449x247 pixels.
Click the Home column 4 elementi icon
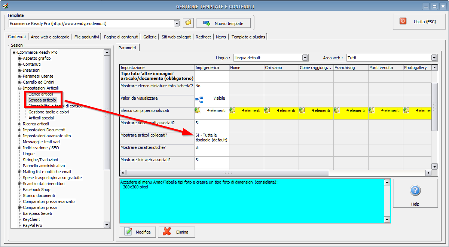click(232, 110)
